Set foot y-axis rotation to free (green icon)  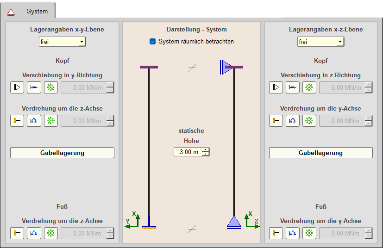[x=309, y=233]
